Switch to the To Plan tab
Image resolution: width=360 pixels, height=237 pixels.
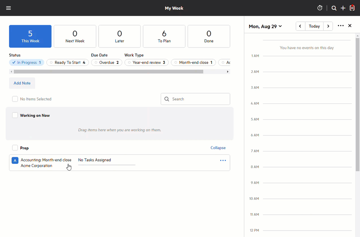coord(164,36)
